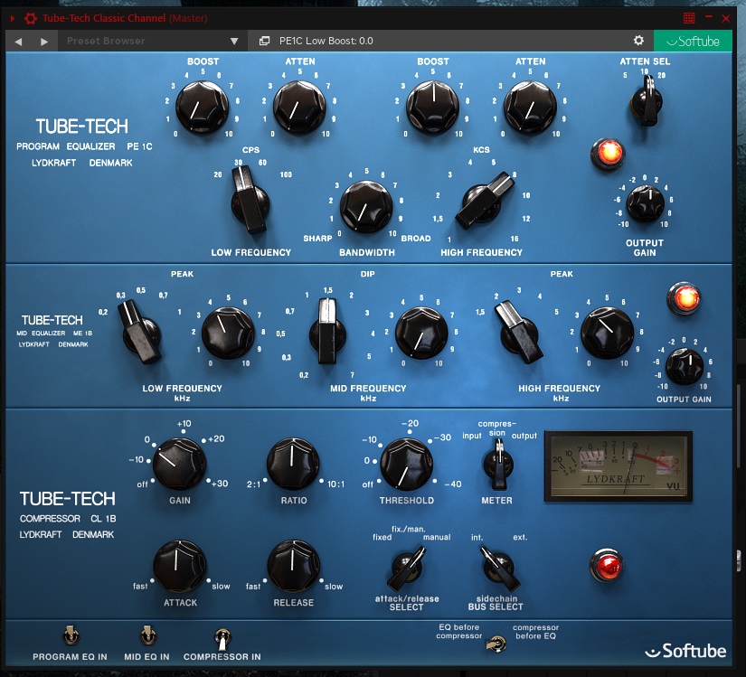This screenshot has height=677, width=746.
Task: Open the Preset Browser dropdown
Action: 152,41
